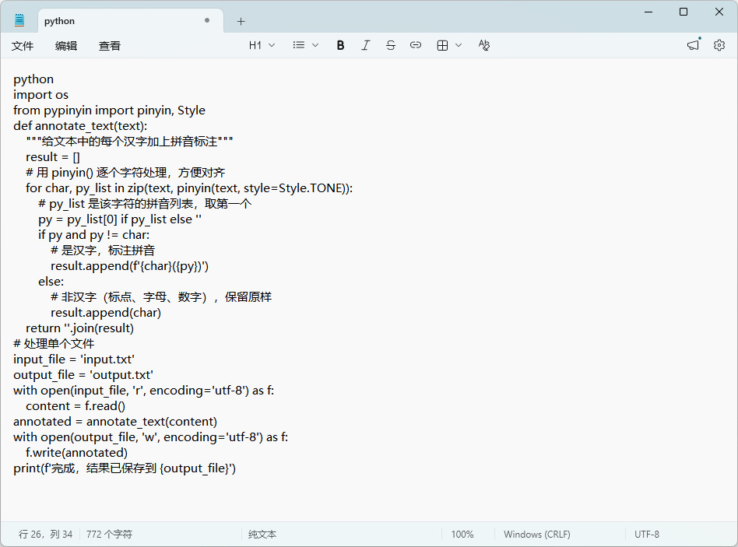
Task: Click the 'result = []' line
Action: [53, 156]
